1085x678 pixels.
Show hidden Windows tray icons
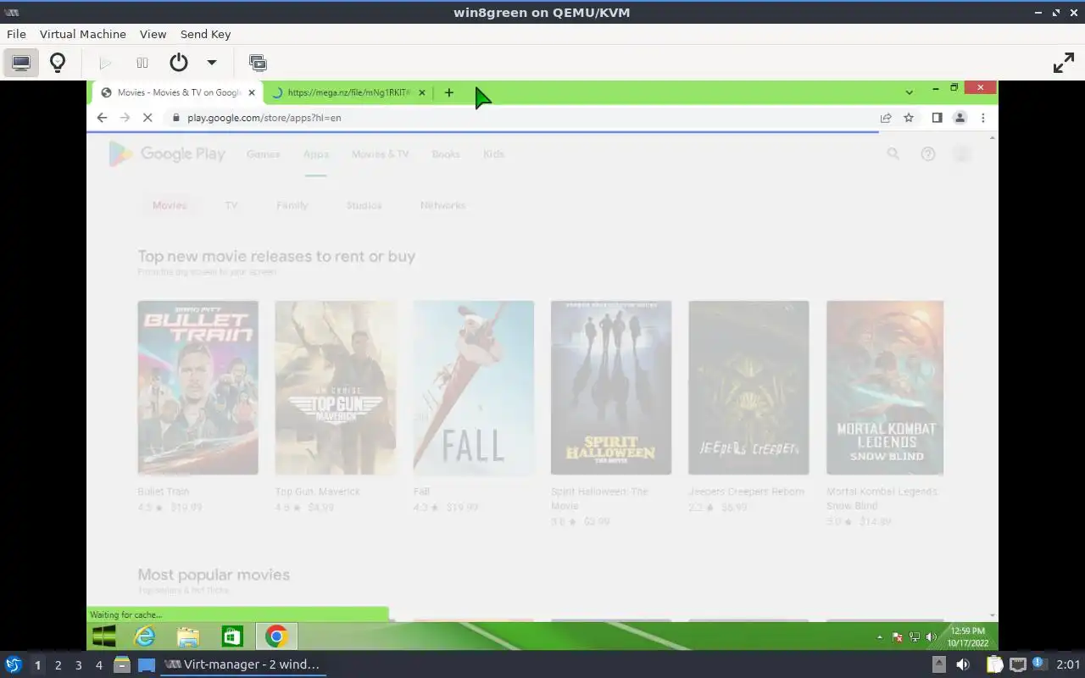(x=879, y=637)
